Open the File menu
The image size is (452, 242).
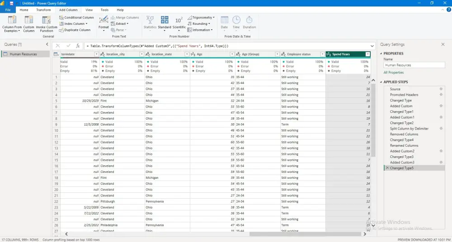tap(8, 10)
